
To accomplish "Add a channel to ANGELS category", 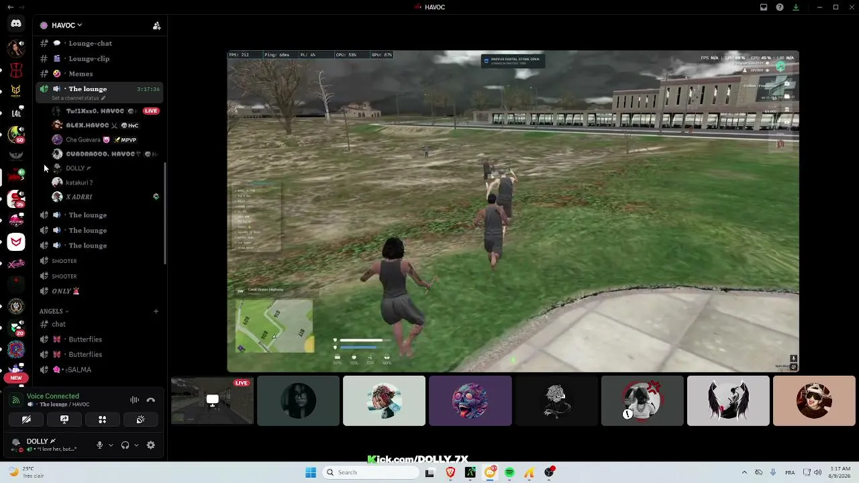I will 156,311.
